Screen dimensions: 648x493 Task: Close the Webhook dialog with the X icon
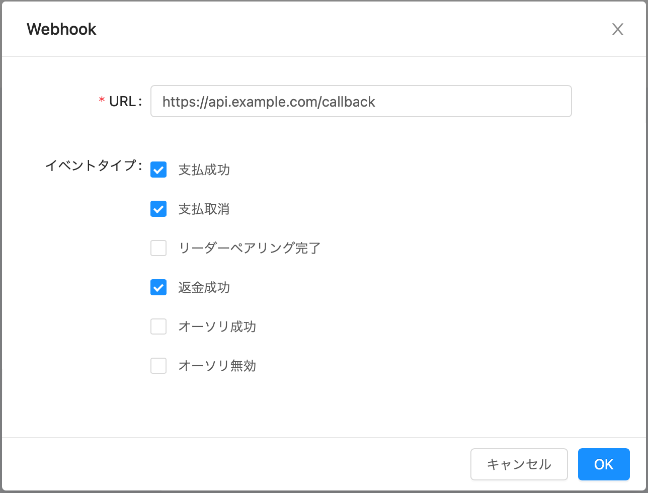(x=617, y=29)
